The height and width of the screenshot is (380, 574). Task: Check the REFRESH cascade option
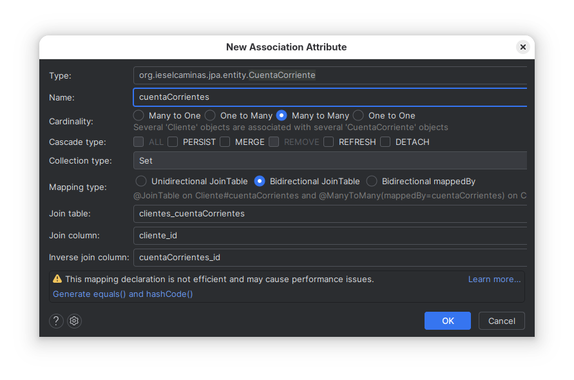(x=329, y=142)
